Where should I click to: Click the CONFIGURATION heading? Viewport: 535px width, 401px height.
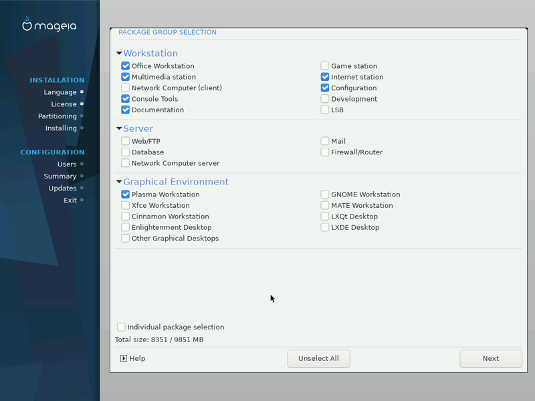[52, 152]
